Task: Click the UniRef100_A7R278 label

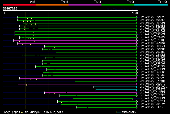Action: (x=152, y=90)
